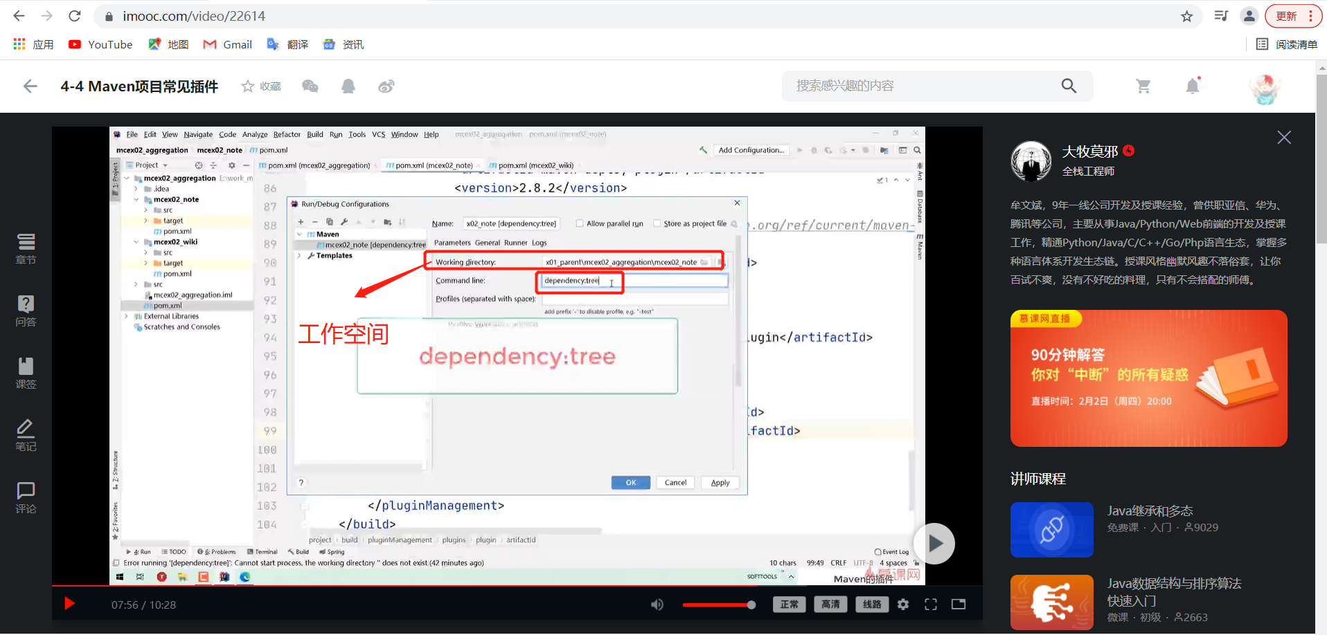This screenshot has height=635, width=1327.
Task: Open the File menu in the IDE
Action: 132,135
